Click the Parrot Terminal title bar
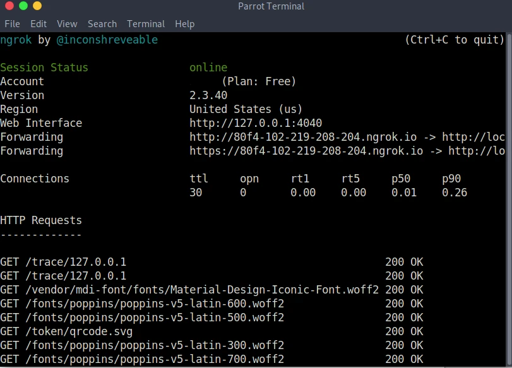The height and width of the screenshot is (368, 512). click(x=271, y=6)
